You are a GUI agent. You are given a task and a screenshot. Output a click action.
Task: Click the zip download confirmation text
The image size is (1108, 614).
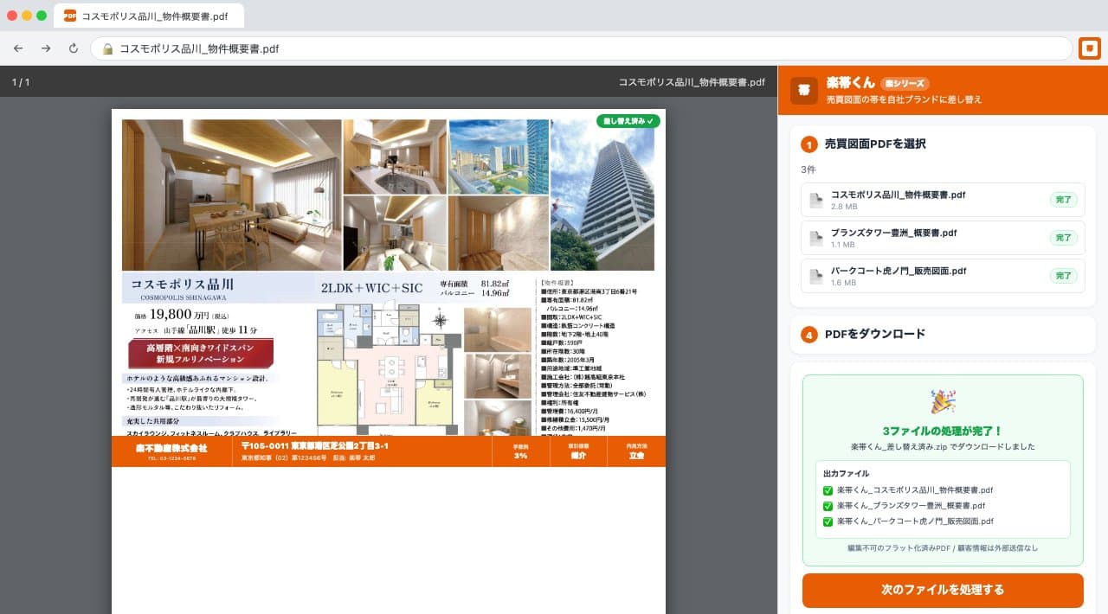943,447
